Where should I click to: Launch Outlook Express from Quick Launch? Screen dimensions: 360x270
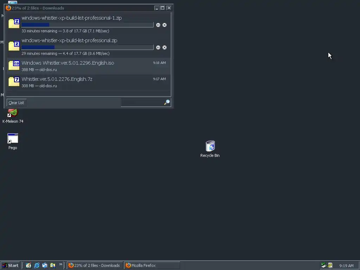click(45, 265)
